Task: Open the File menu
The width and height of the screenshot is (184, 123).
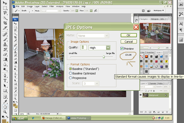Action: click(18, 6)
